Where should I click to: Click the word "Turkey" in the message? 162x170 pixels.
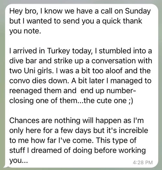(x=58, y=51)
